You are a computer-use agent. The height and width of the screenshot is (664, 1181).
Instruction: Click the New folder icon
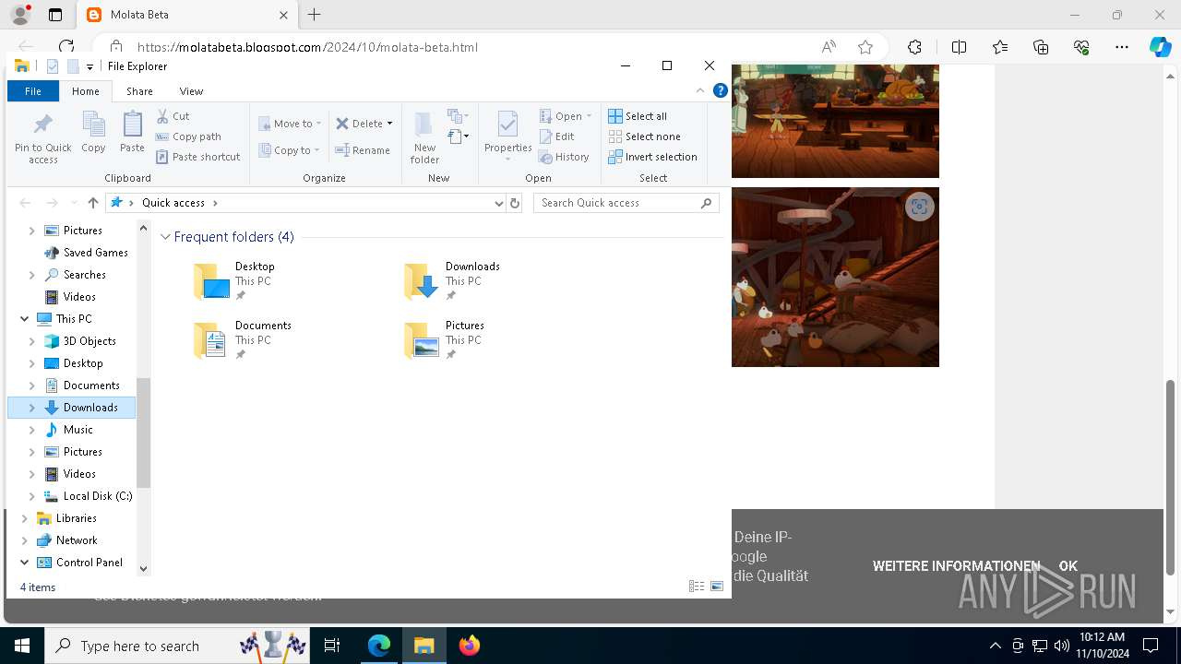click(x=424, y=137)
